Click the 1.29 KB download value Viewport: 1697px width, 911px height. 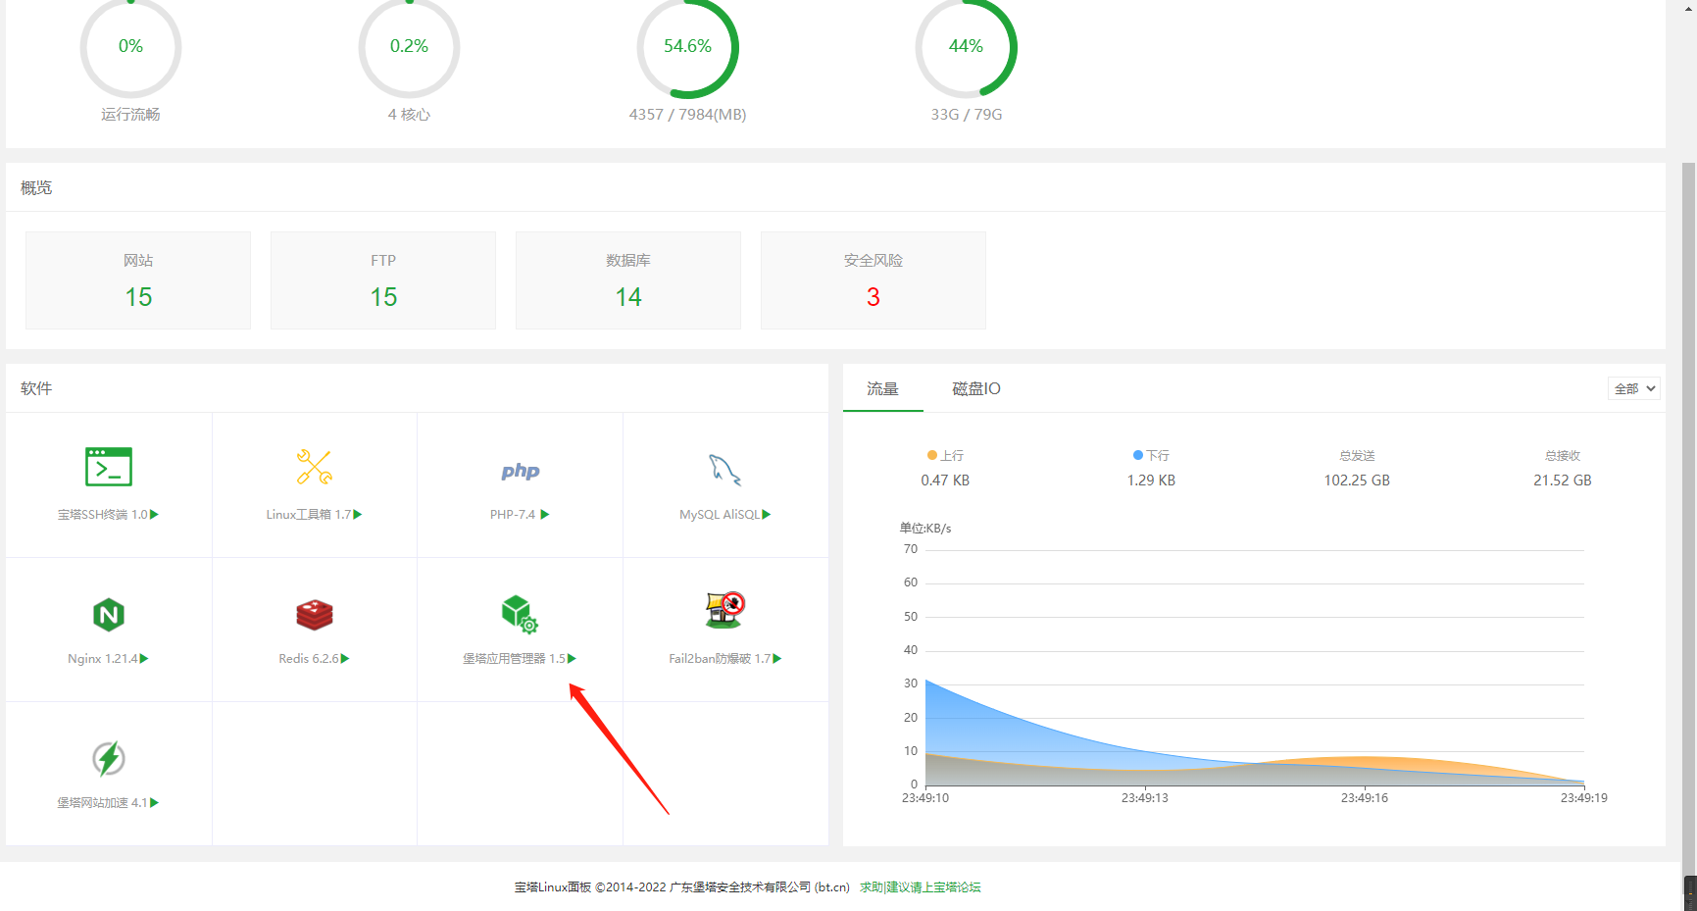pyautogui.click(x=1151, y=481)
